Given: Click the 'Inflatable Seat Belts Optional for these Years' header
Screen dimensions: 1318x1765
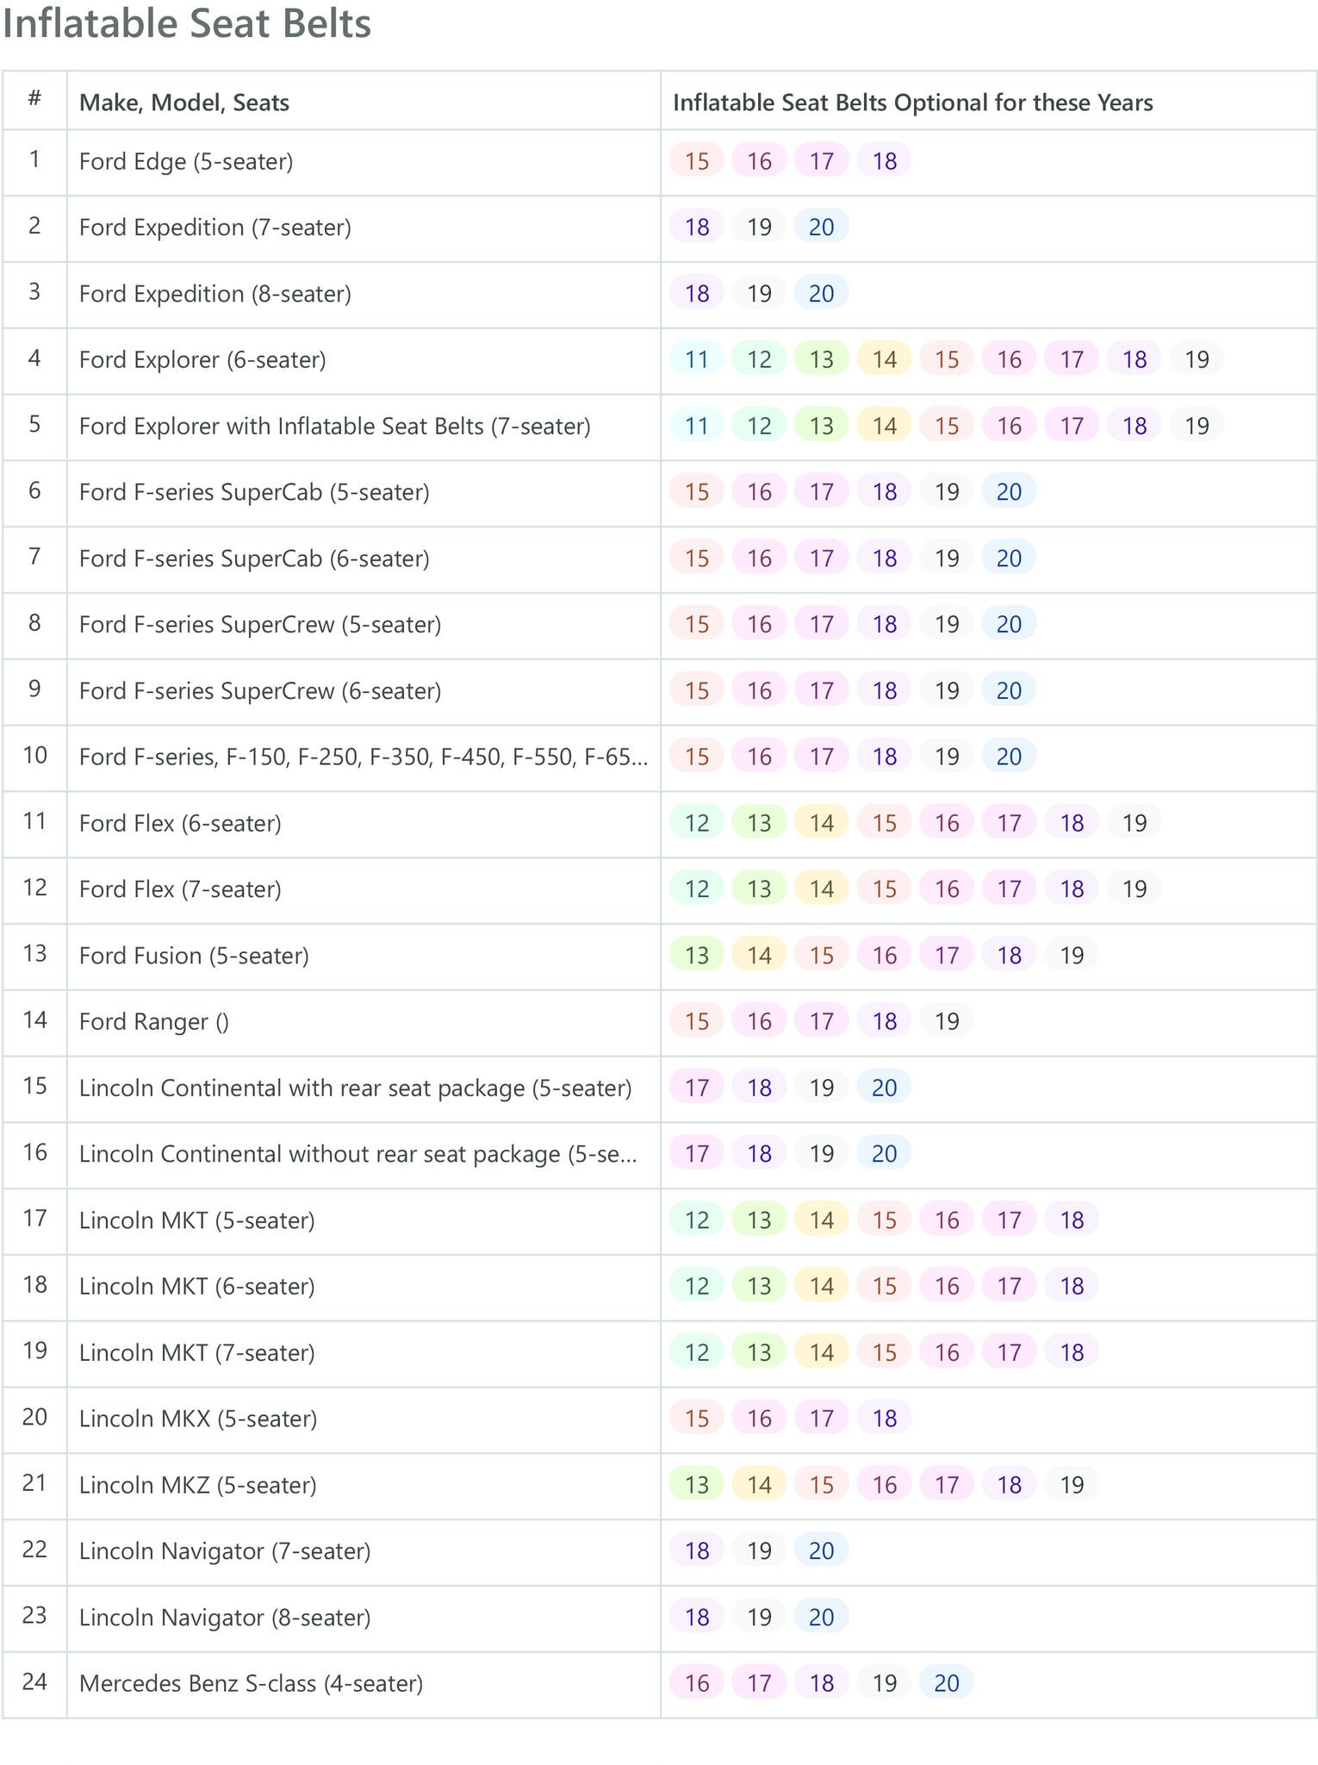Looking at the screenshot, I should (912, 103).
